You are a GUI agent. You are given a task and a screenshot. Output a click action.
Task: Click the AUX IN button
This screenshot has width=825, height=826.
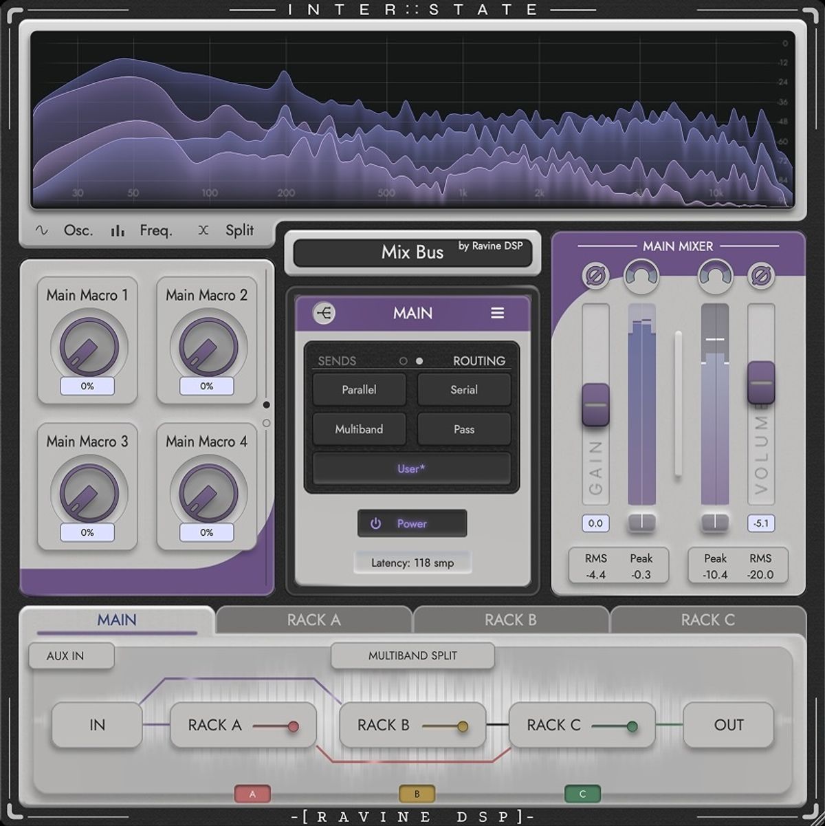[x=71, y=656]
